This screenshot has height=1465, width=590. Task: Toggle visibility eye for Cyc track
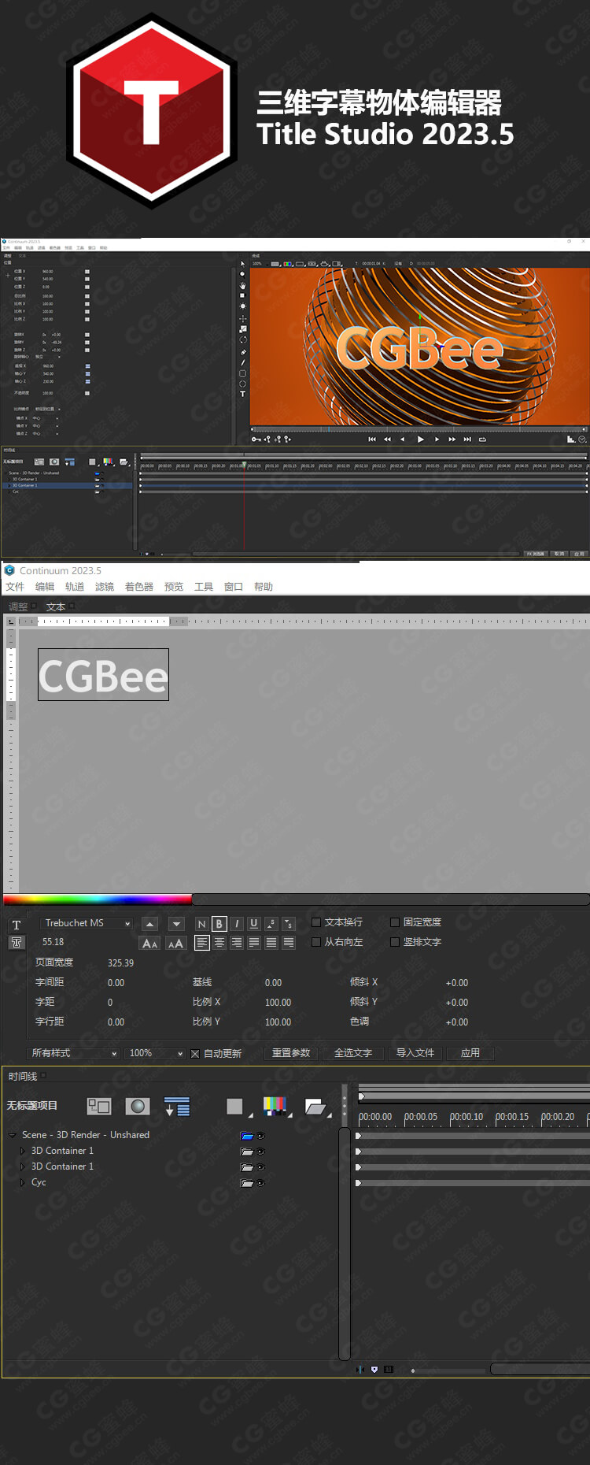pos(261,1183)
